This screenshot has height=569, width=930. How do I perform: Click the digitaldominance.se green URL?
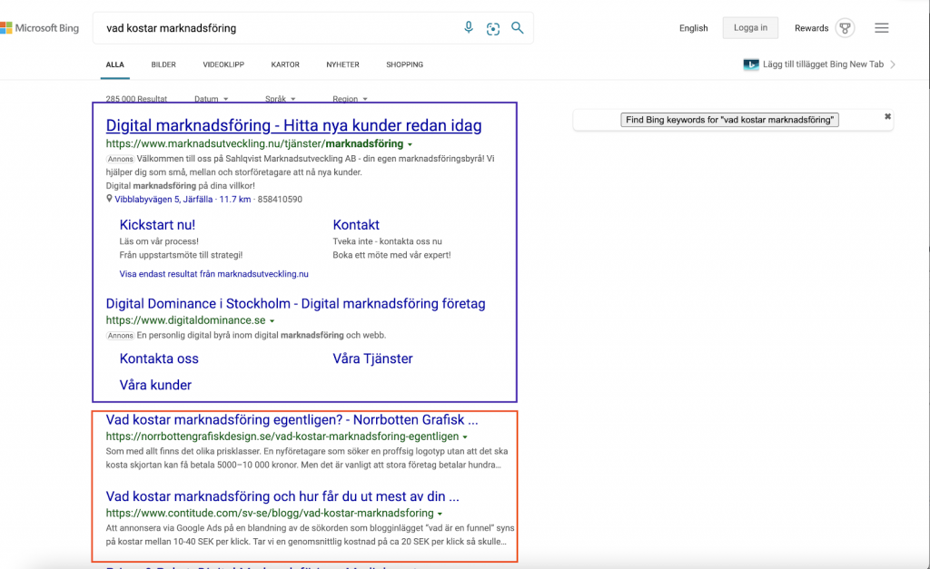click(185, 320)
